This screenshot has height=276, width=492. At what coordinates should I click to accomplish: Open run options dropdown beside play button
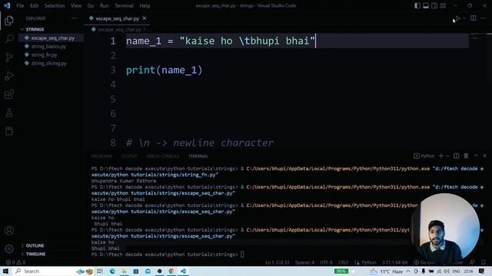pos(464,18)
